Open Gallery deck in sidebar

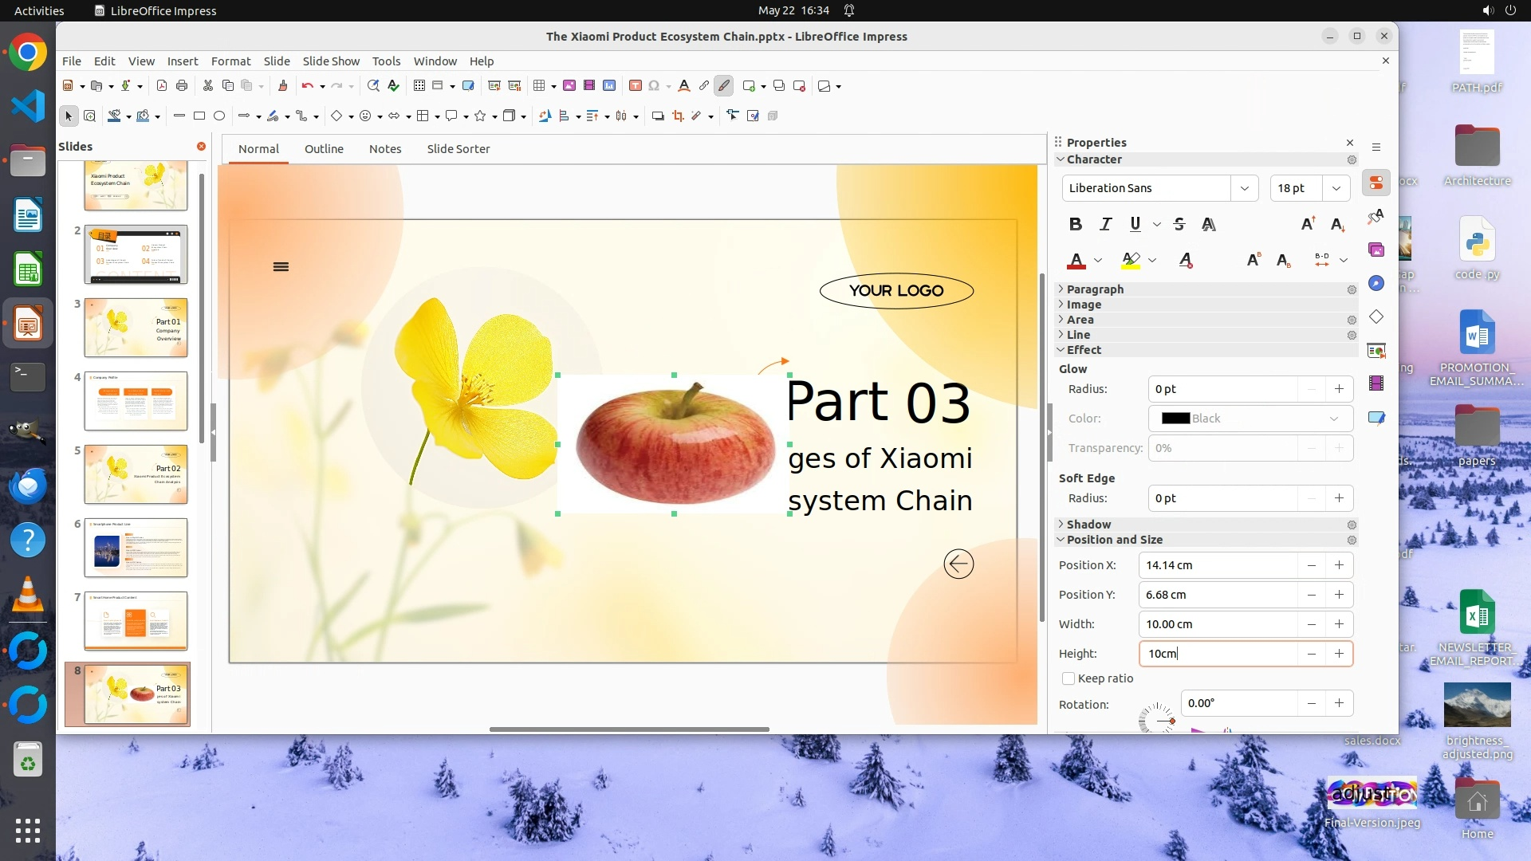pos(1376,250)
